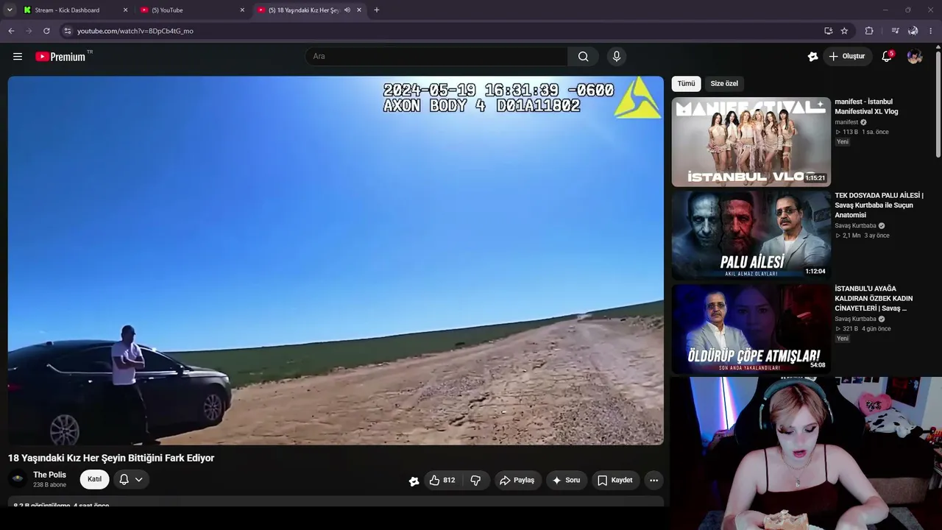Select the active 18 Yaşındaki Kız tab
The image size is (942, 530).
pyautogui.click(x=309, y=10)
